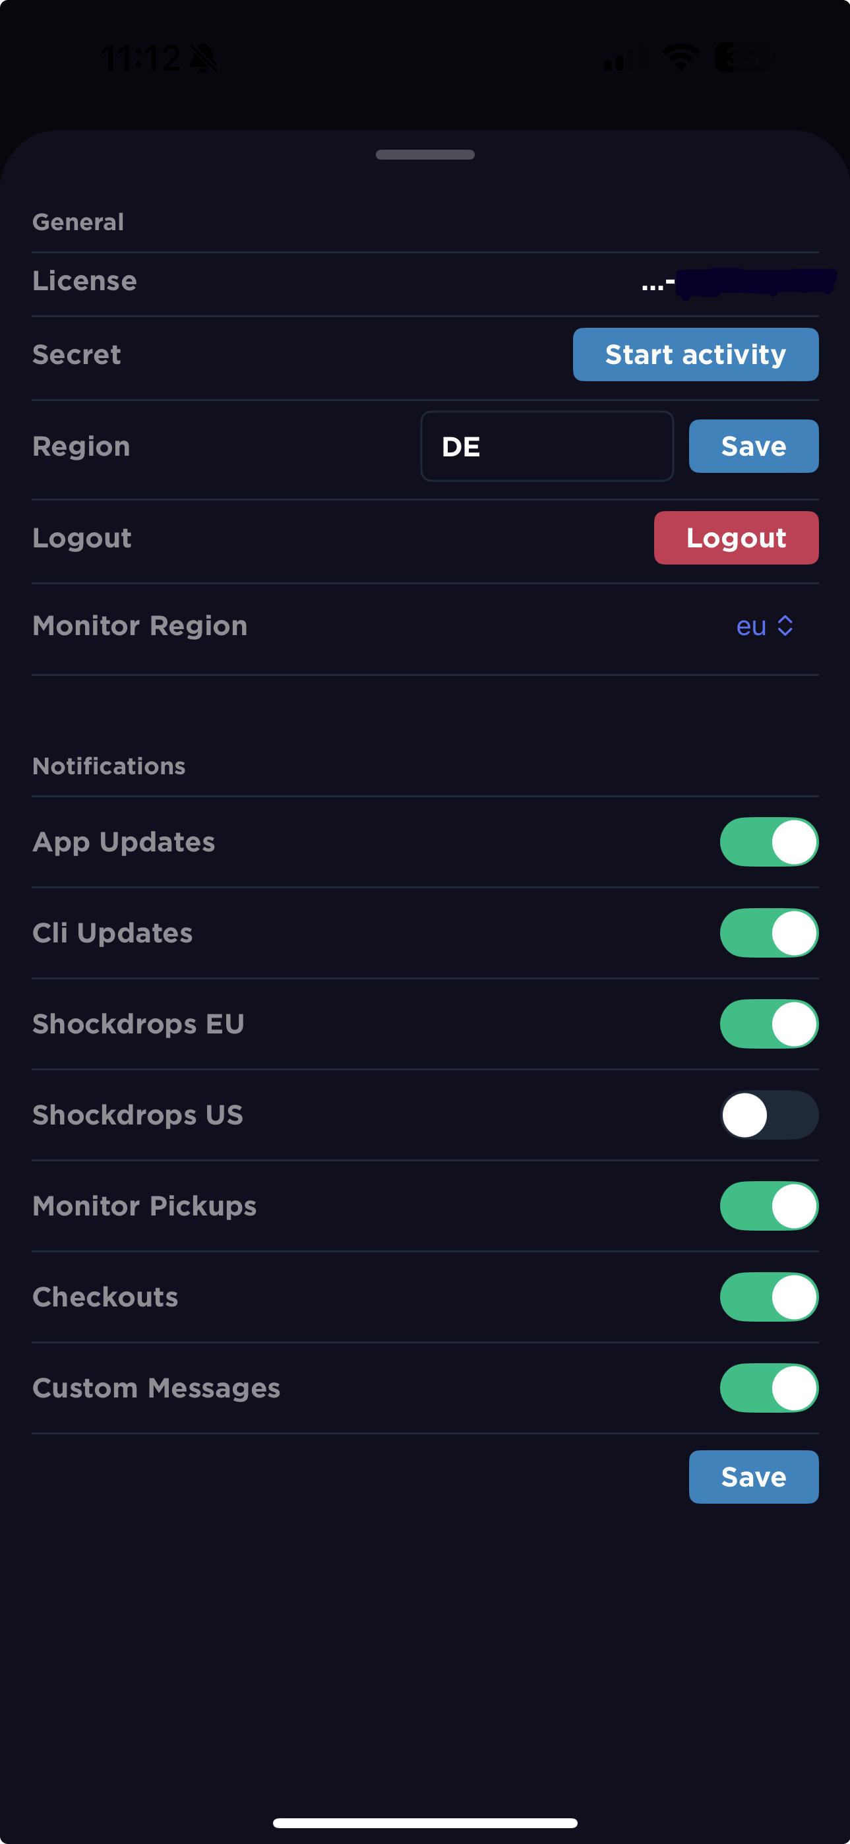Tap the home indicator bar
Screen dimensions: 850x1844
click(425, 1822)
